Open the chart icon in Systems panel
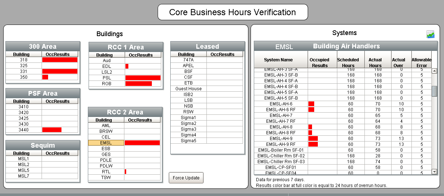The width and height of the screenshot is (444, 196). [x=430, y=34]
